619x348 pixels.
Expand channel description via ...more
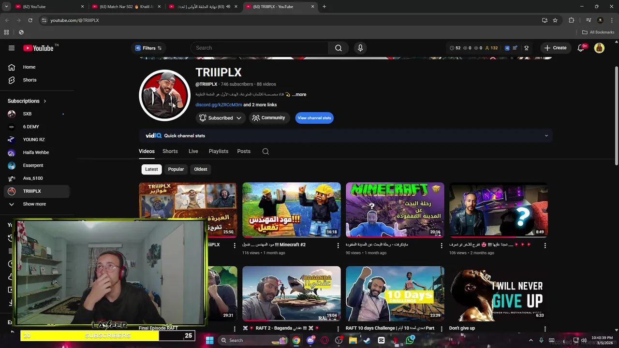[299, 95]
